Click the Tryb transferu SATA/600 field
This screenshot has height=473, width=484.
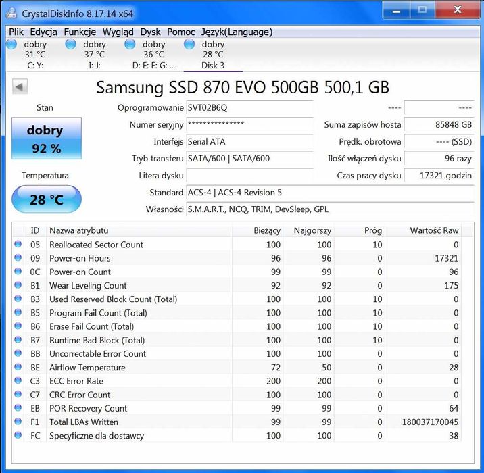(249, 159)
